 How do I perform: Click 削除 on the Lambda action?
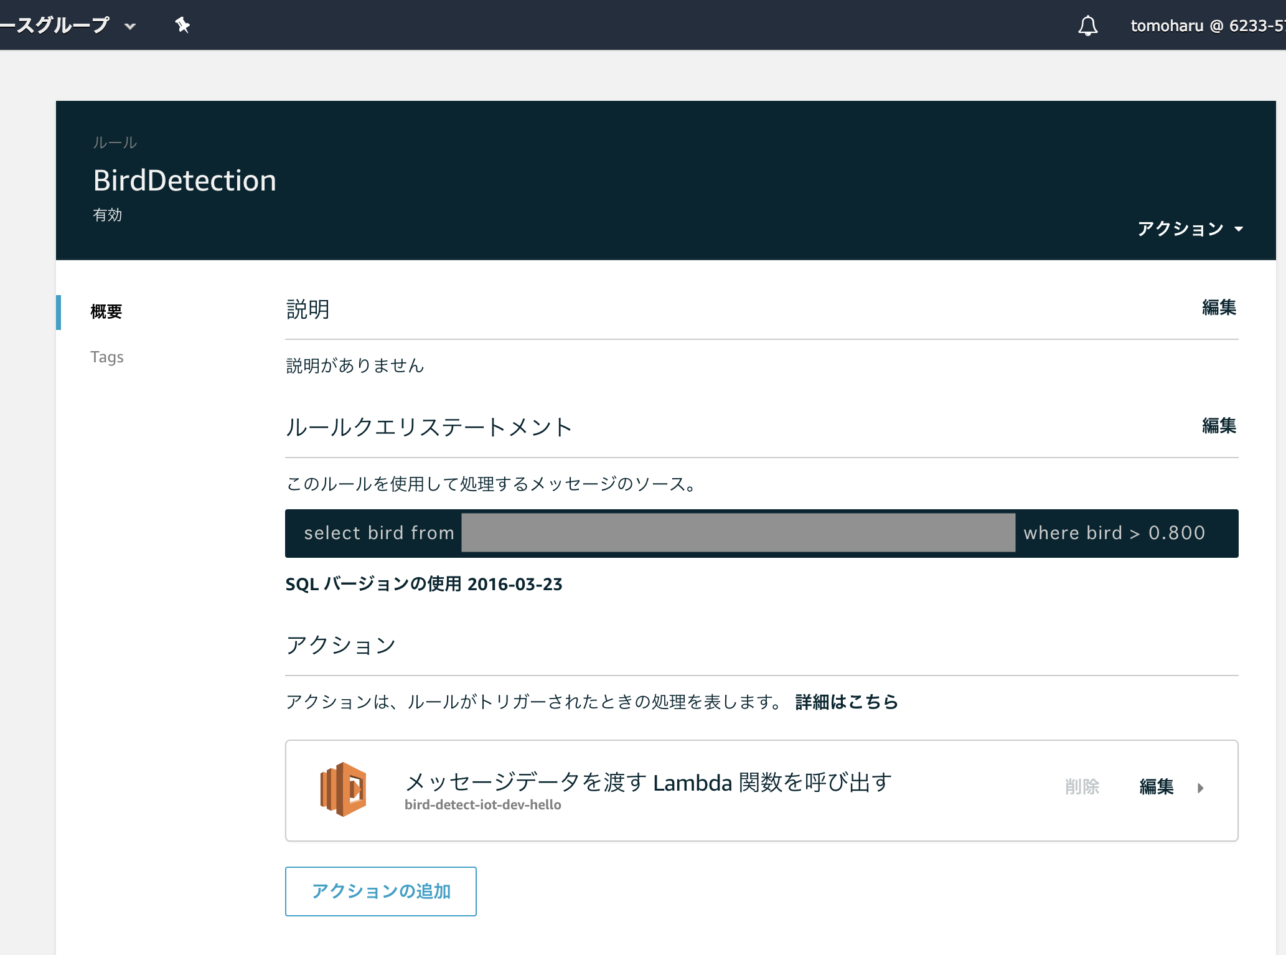1082,788
